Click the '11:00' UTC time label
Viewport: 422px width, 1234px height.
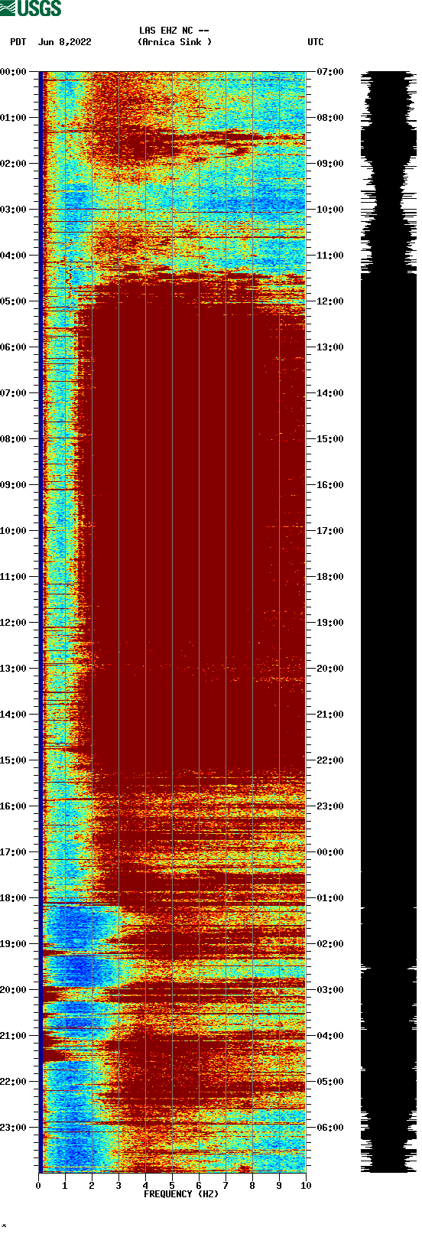click(x=330, y=256)
